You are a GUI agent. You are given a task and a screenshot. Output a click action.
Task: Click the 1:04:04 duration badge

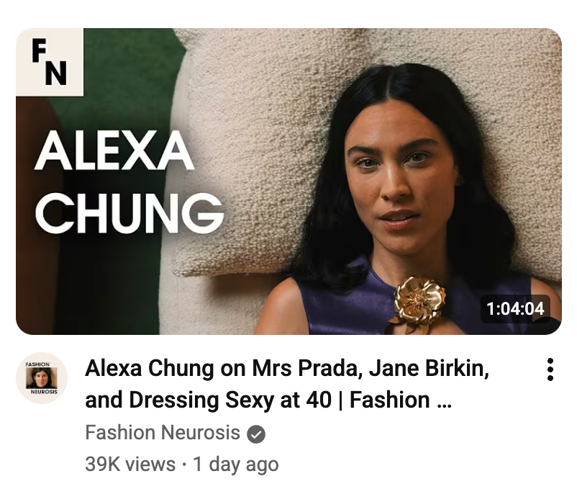tap(515, 309)
